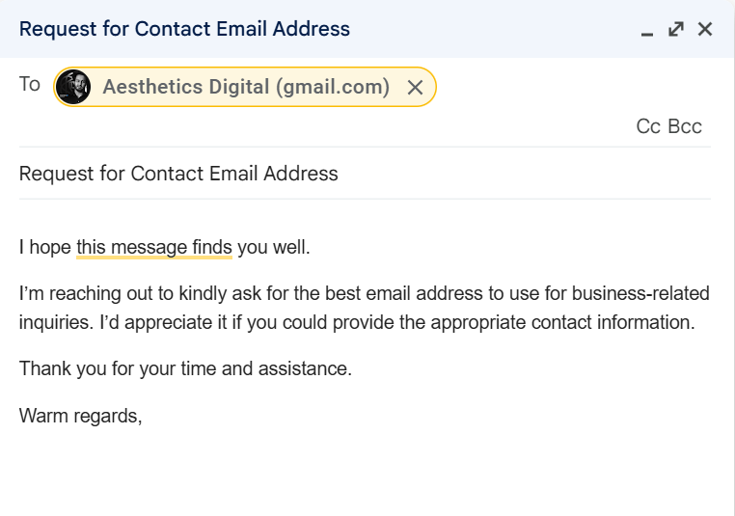Click the compose window header title

[184, 29]
